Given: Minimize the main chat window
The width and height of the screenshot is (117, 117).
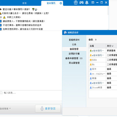Looking at the screenshot, I should pos(97,3).
